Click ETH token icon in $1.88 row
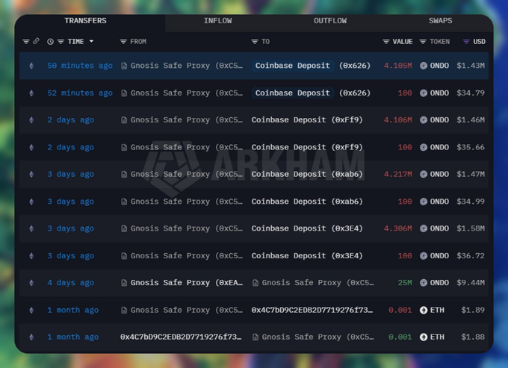Image resolution: width=508 pixels, height=368 pixels. coord(424,337)
